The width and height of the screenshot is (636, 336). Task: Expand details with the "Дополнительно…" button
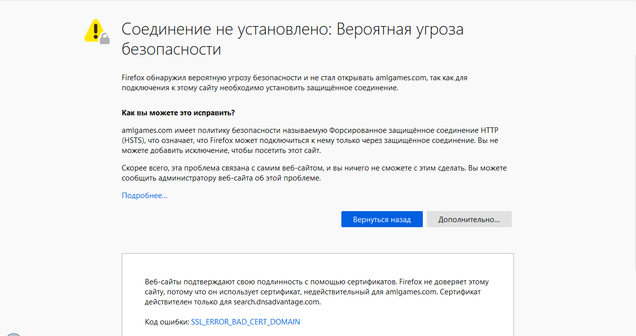coord(469,220)
